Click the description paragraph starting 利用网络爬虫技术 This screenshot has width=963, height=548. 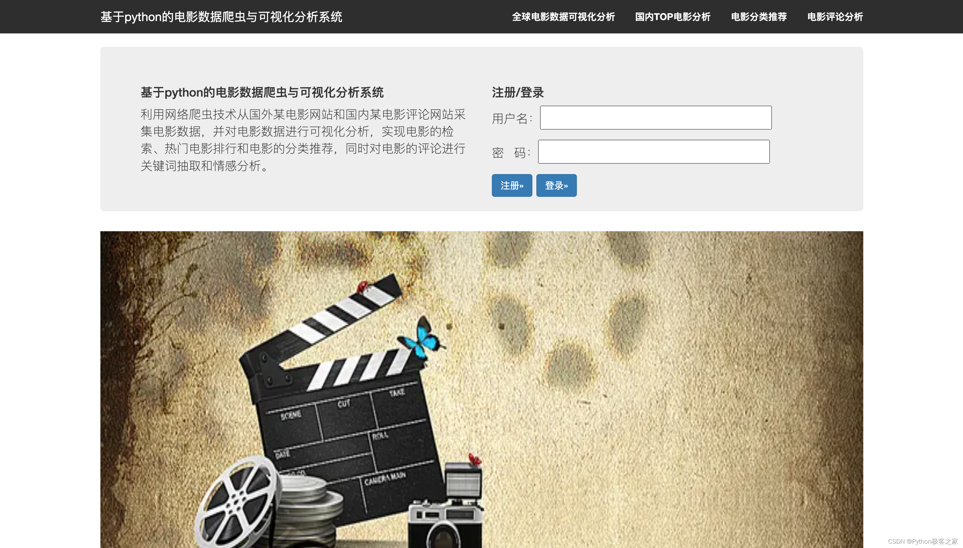click(303, 140)
